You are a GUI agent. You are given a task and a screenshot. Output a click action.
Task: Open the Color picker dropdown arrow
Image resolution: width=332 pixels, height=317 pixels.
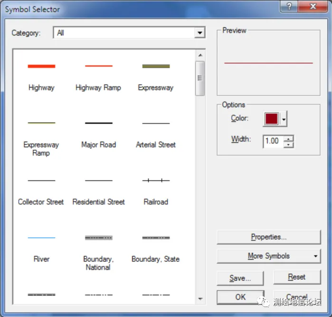tap(284, 119)
